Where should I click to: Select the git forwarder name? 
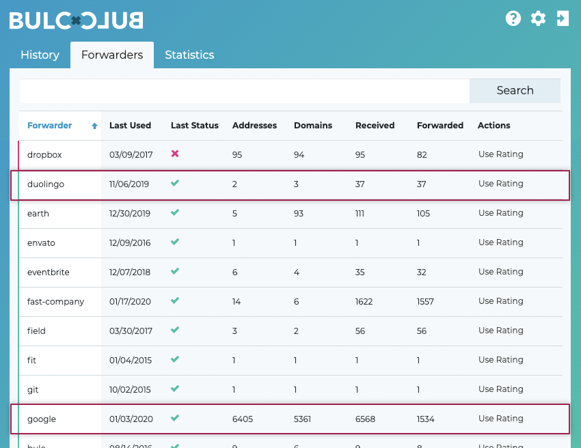click(x=33, y=390)
